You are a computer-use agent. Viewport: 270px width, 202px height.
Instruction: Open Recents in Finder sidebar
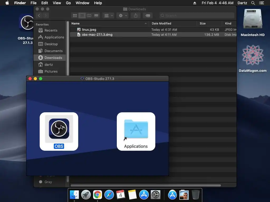point(50,31)
